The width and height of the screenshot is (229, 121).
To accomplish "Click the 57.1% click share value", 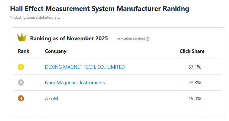I will tap(195, 67).
